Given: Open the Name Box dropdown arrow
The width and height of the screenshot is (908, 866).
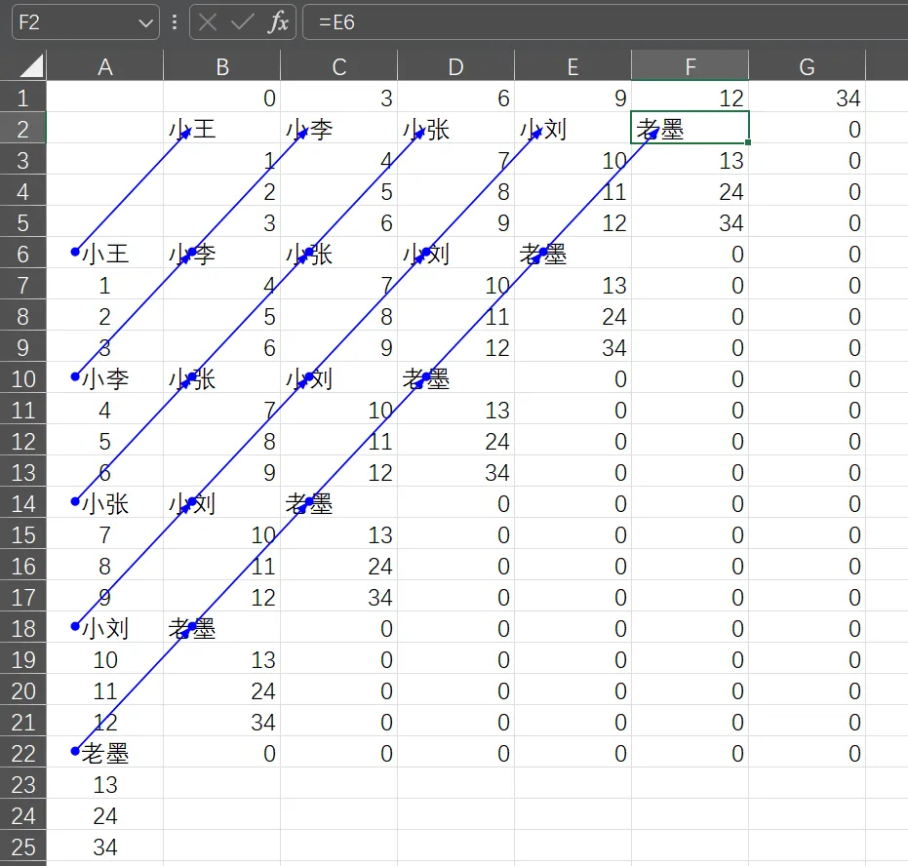Looking at the screenshot, I should [x=145, y=23].
